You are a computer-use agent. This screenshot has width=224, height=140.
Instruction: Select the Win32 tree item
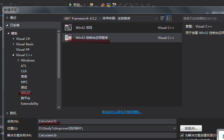26,93
